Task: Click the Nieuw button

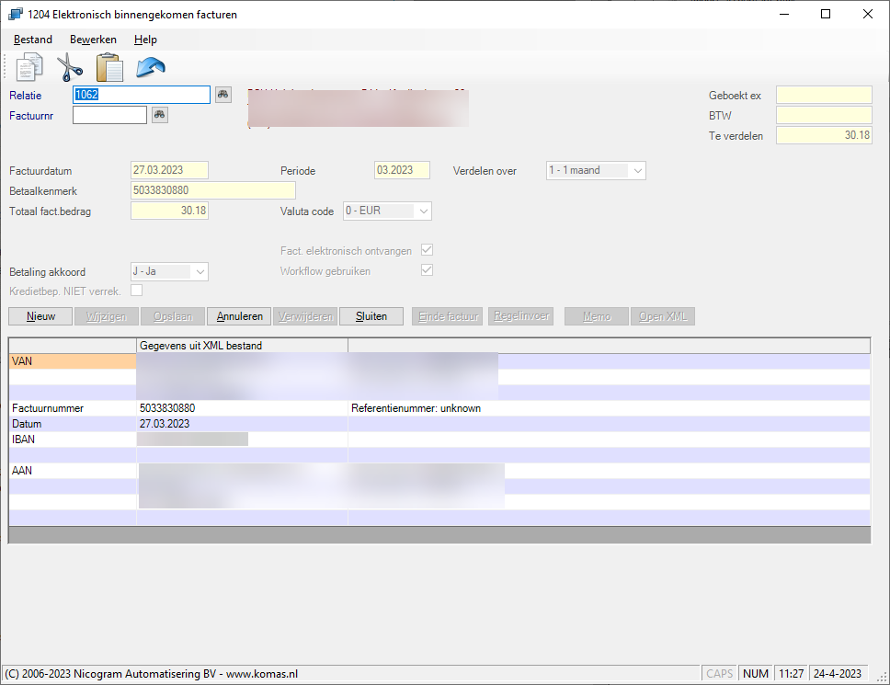Action: click(x=40, y=316)
